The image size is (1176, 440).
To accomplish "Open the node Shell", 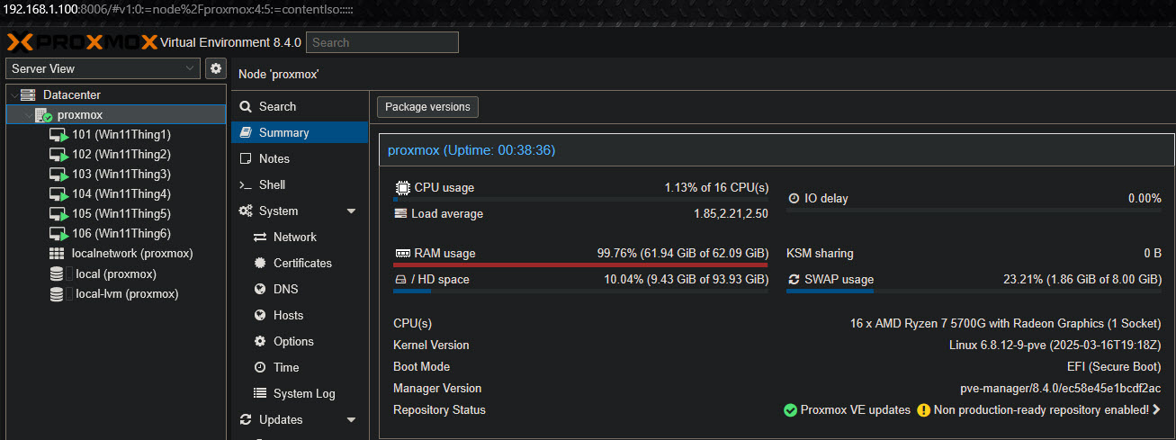I will pos(300,184).
